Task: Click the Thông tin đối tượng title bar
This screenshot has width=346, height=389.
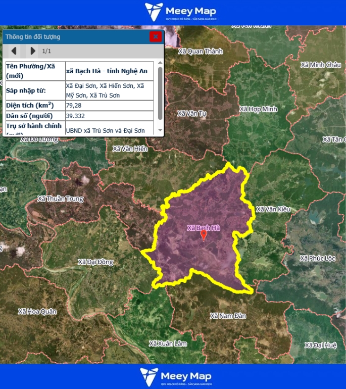Action: (x=76, y=36)
